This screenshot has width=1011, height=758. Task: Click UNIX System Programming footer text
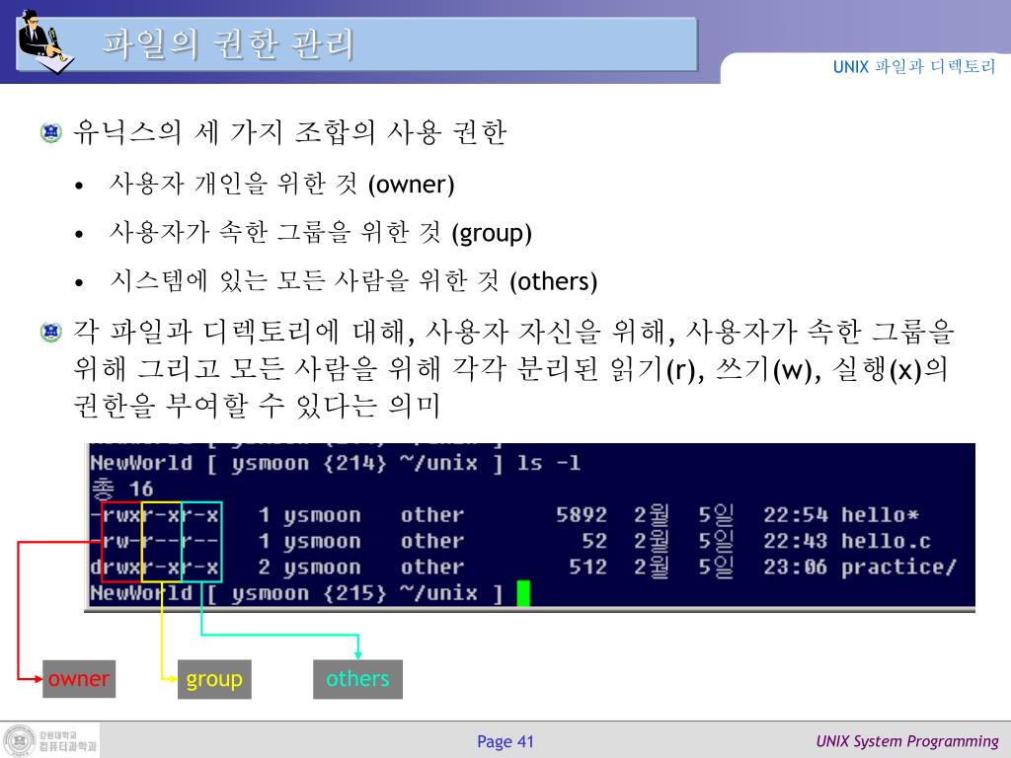point(907,741)
